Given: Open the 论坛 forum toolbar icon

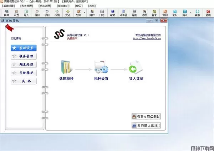Looking at the screenshot, I should pyautogui.click(x=175, y=13).
